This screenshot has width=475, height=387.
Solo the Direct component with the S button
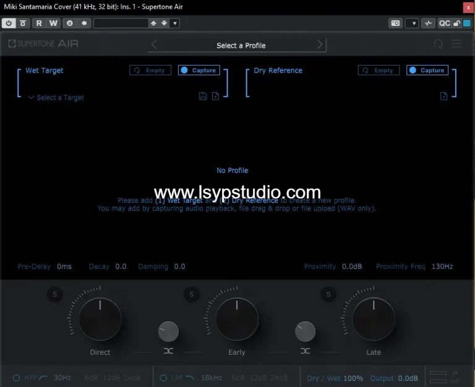click(55, 294)
